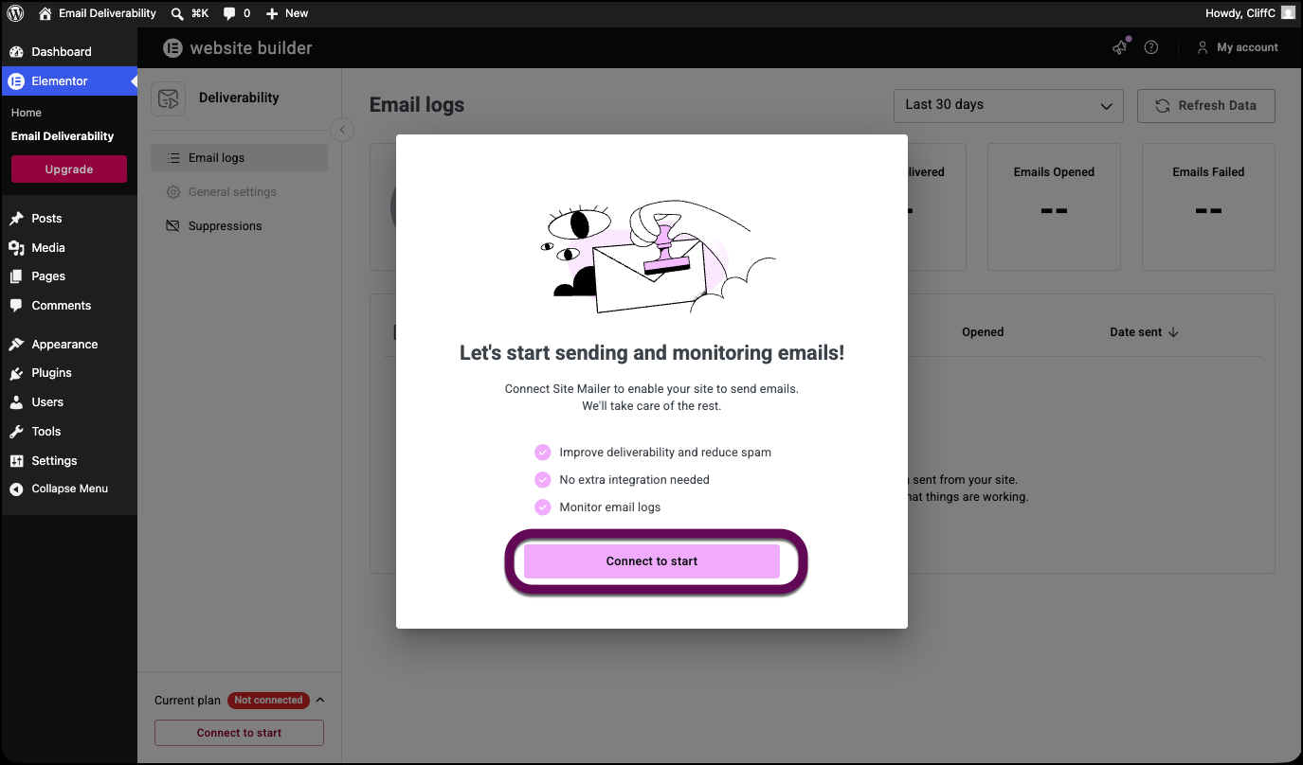This screenshot has width=1303, height=765.
Task: Click the Tools wrench icon
Action: (x=16, y=432)
